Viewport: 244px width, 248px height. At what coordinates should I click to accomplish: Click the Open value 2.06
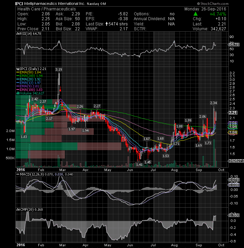(x=46, y=14)
